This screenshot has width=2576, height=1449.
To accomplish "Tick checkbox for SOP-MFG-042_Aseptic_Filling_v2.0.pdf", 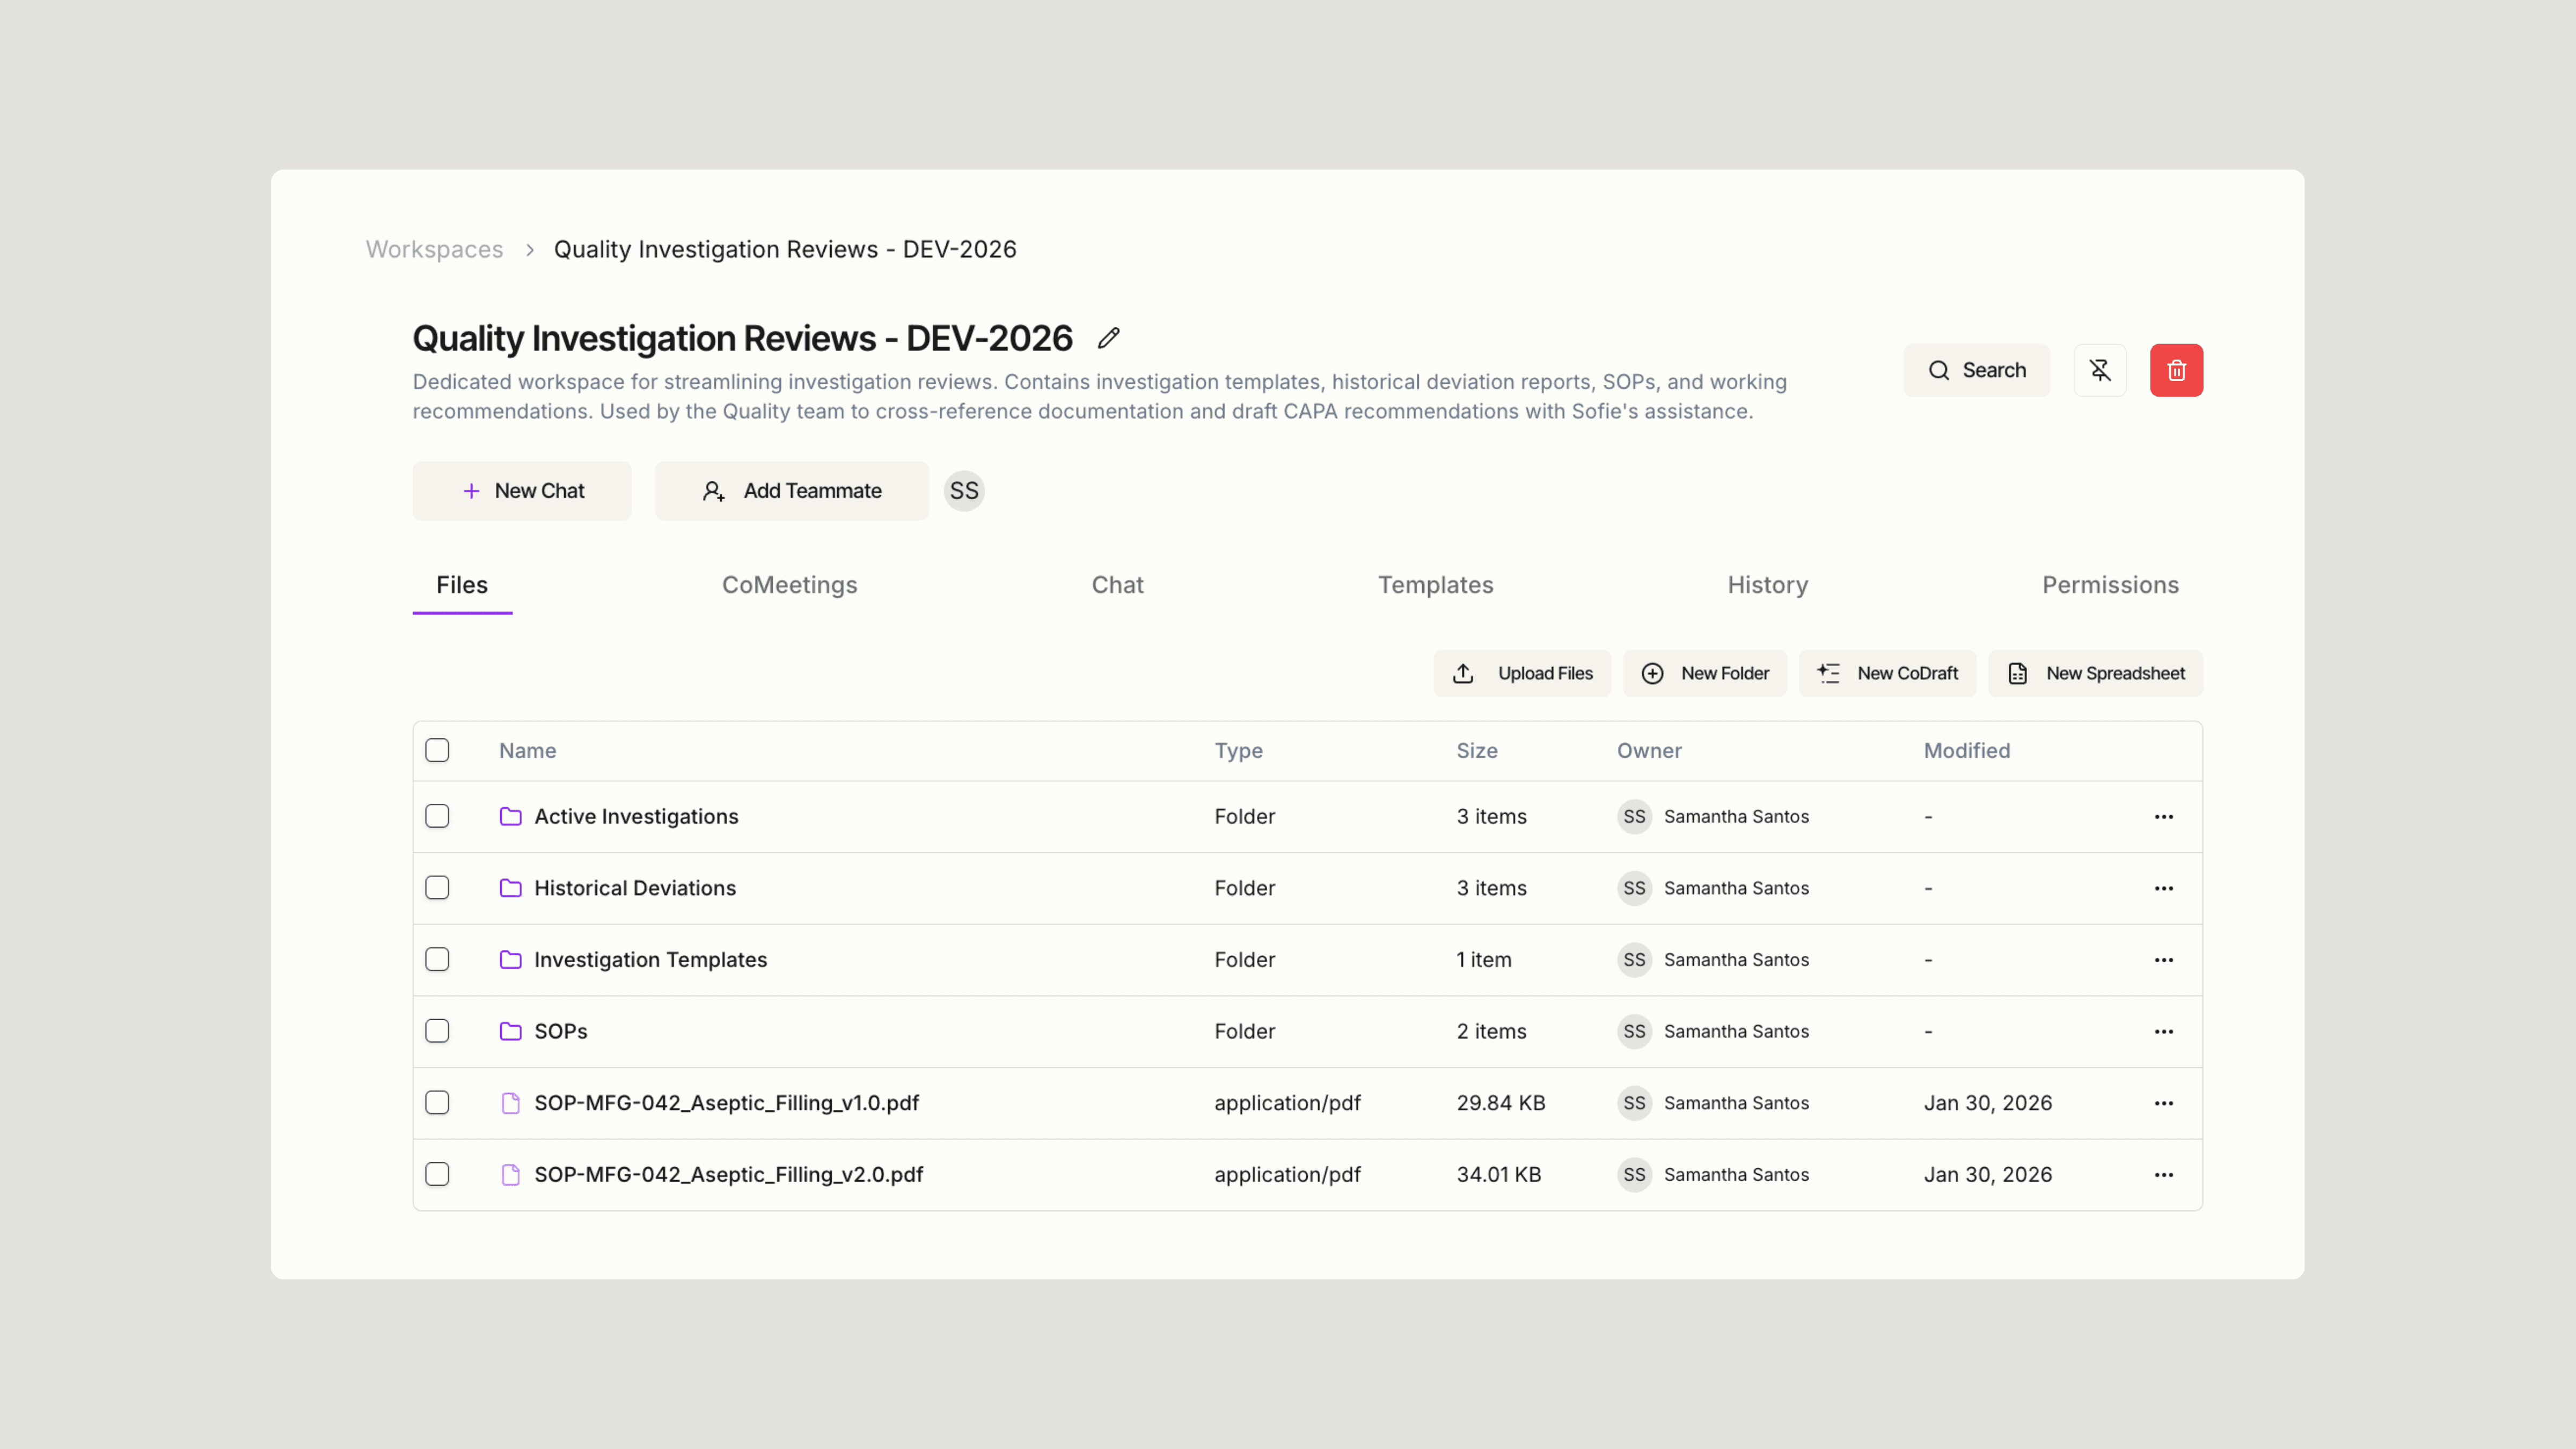I will pos(437,1174).
